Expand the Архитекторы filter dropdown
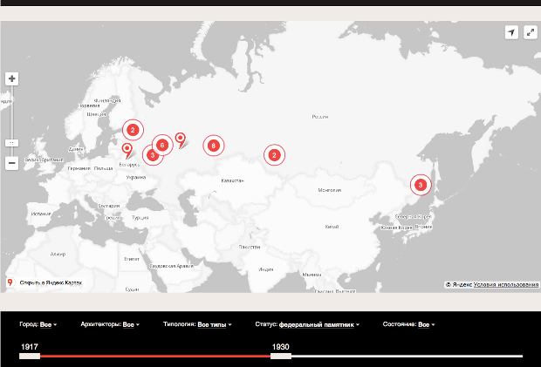Viewport: 541px width, 367px height. (111, 324)
